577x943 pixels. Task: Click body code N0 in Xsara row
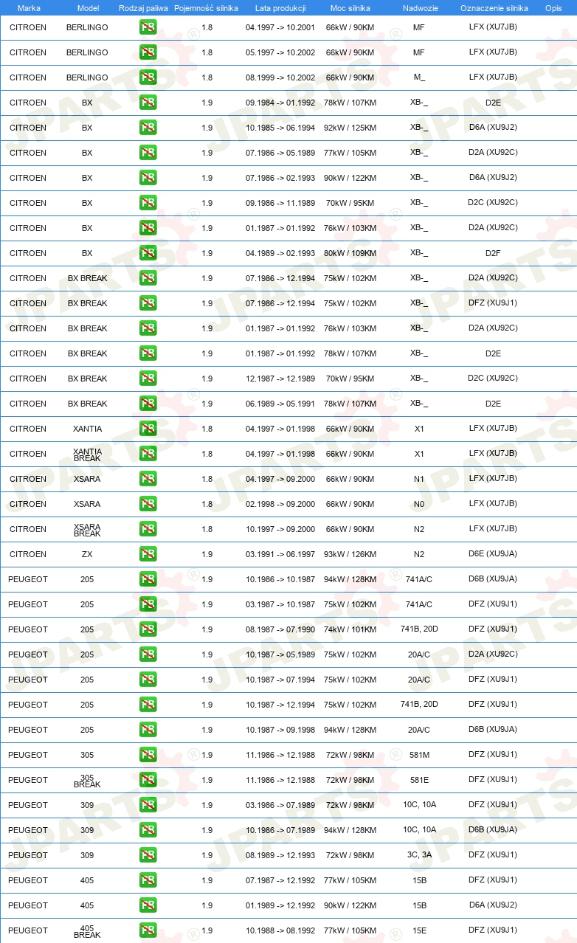coord(419,504)
